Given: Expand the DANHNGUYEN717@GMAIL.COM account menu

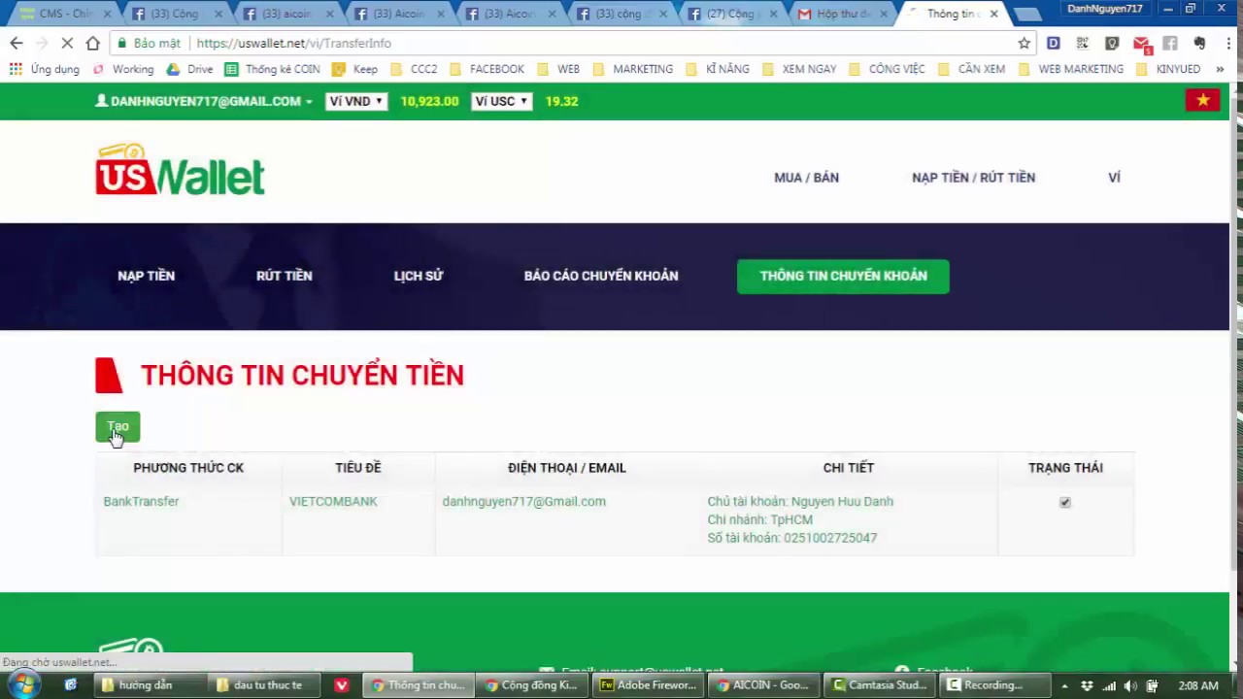Looking at the screenshot, I should [x=204, y=101].
